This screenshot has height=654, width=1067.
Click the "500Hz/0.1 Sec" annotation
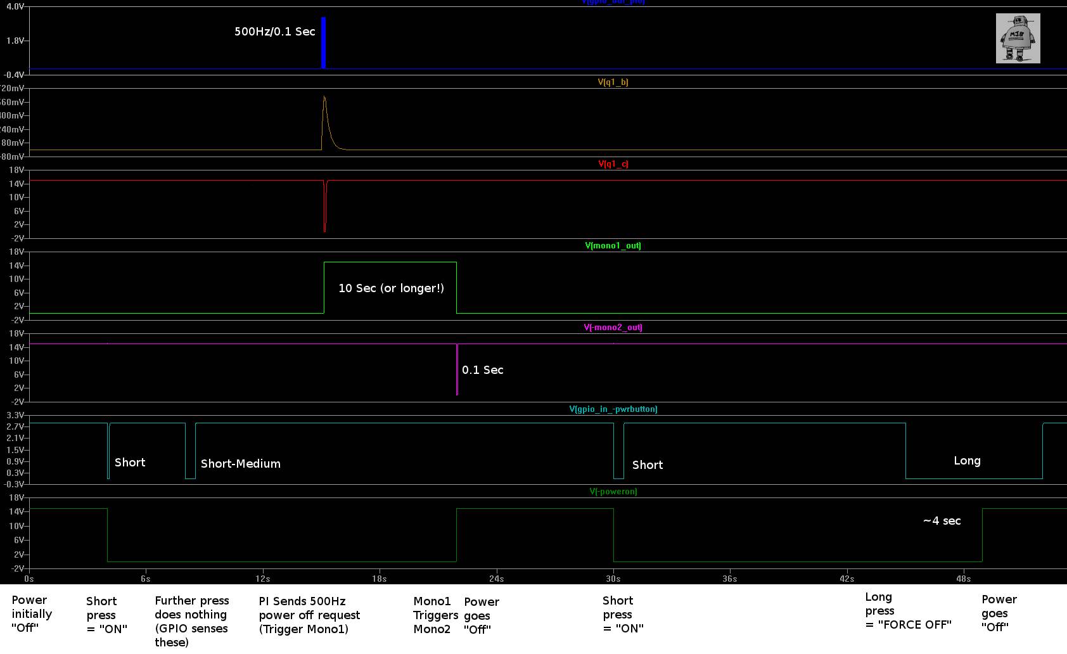coord(274,32)
